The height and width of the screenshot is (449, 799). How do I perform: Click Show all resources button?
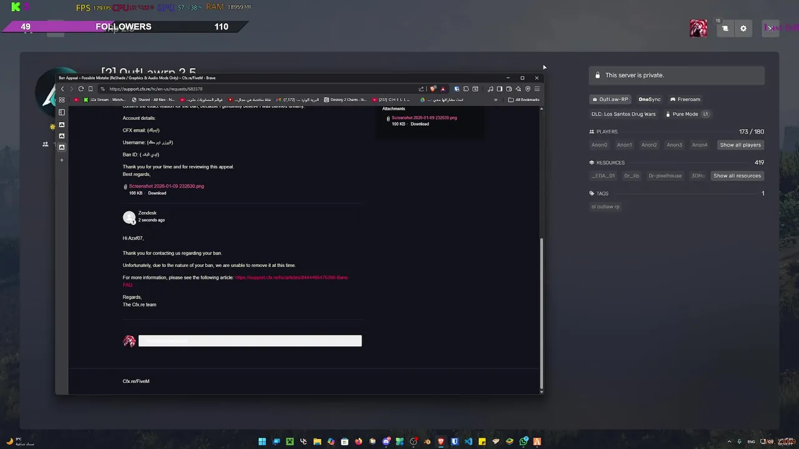[x=737, y=176]
